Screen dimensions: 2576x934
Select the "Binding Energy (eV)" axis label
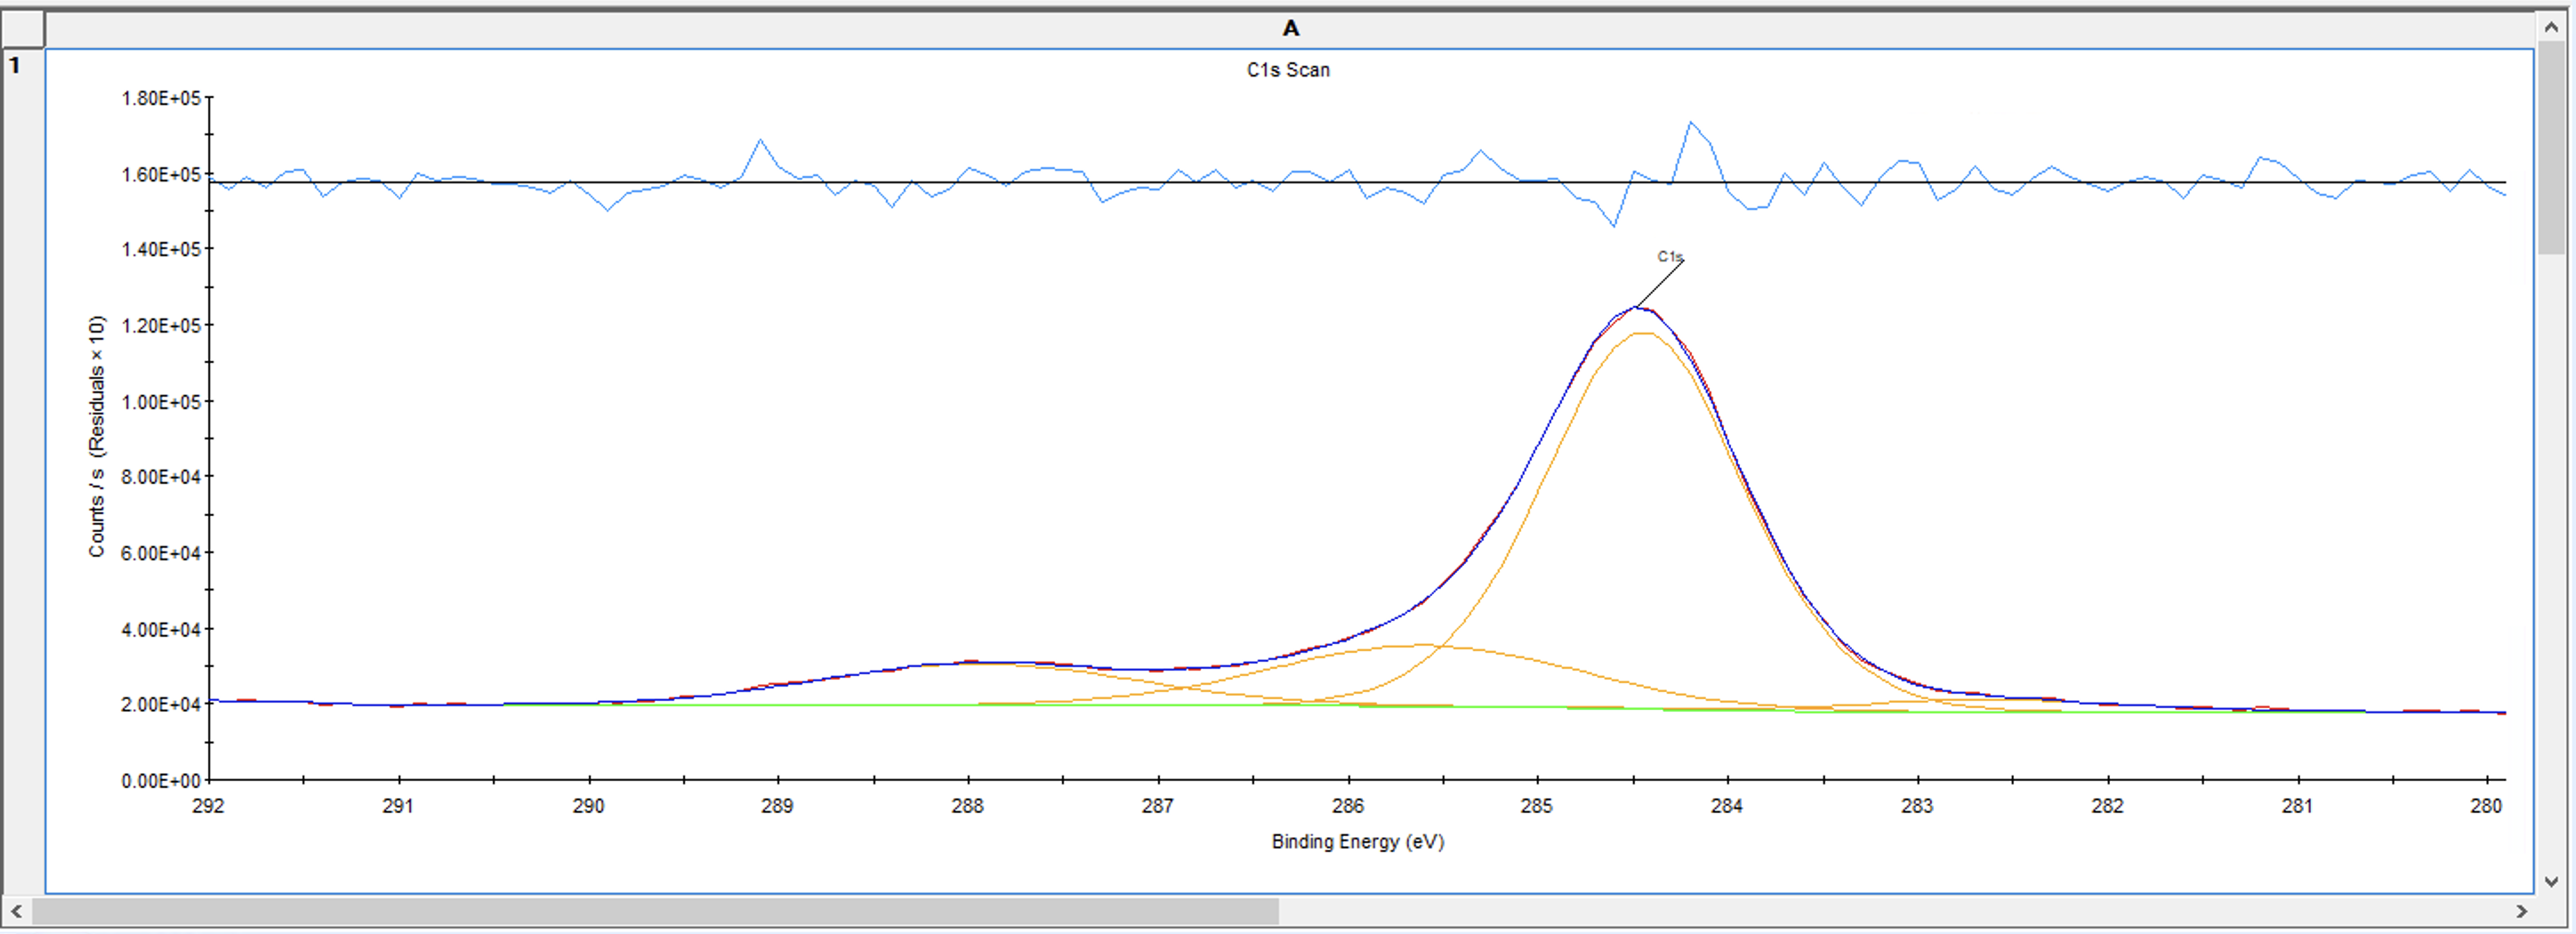click(1357, 842)
